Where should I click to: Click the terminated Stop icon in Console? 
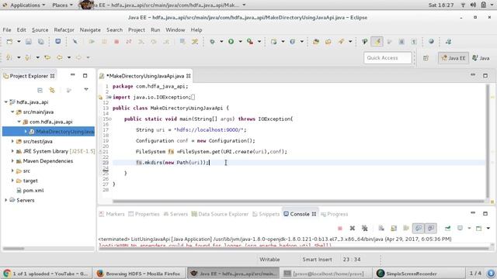(340, 228)
